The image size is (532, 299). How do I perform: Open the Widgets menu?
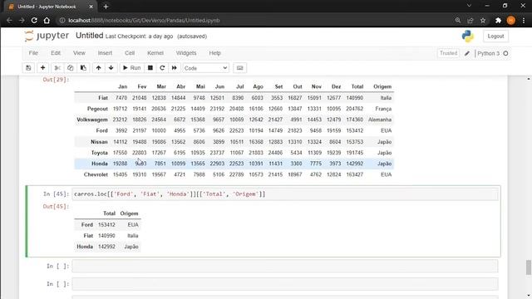186,53
